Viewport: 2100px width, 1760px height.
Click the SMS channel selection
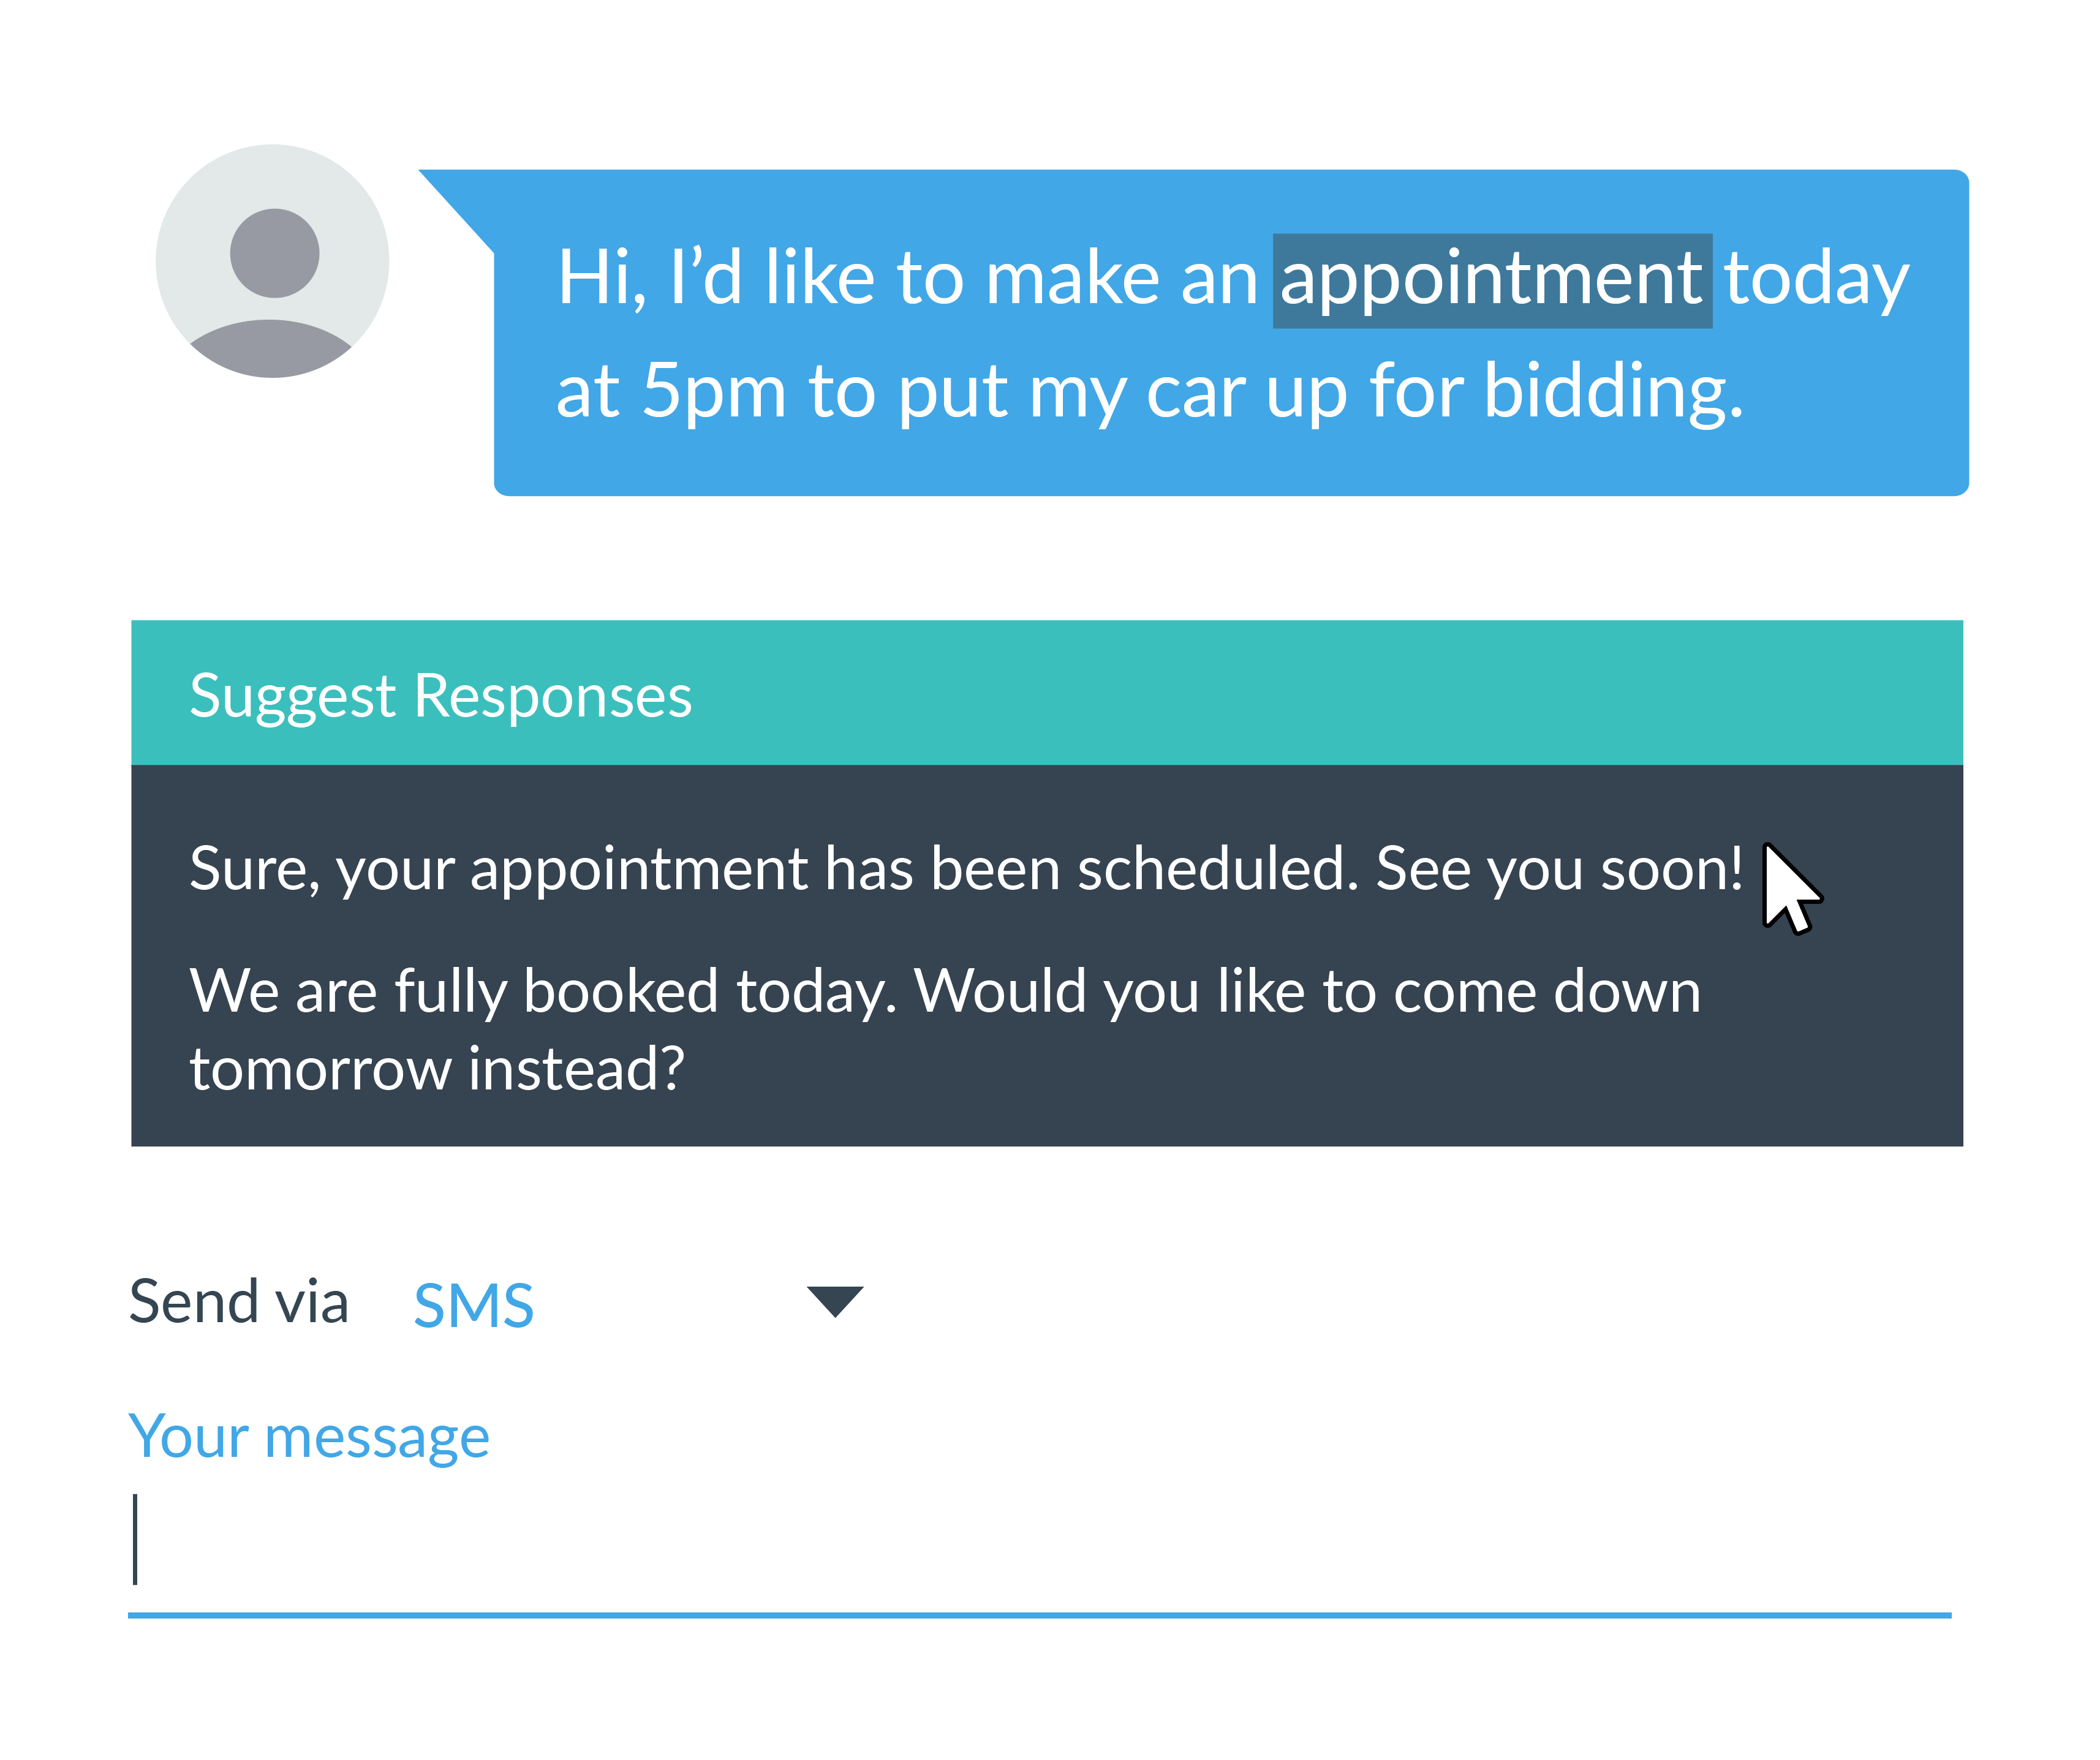474,1305
